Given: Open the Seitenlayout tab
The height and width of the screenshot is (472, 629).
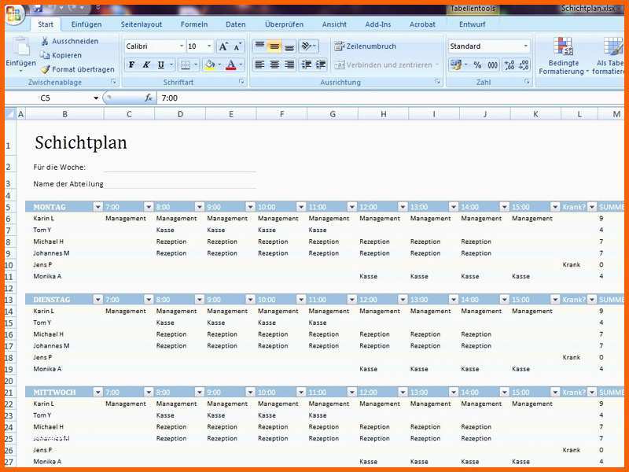Looking at the screenshot, I should click(142, 24).
